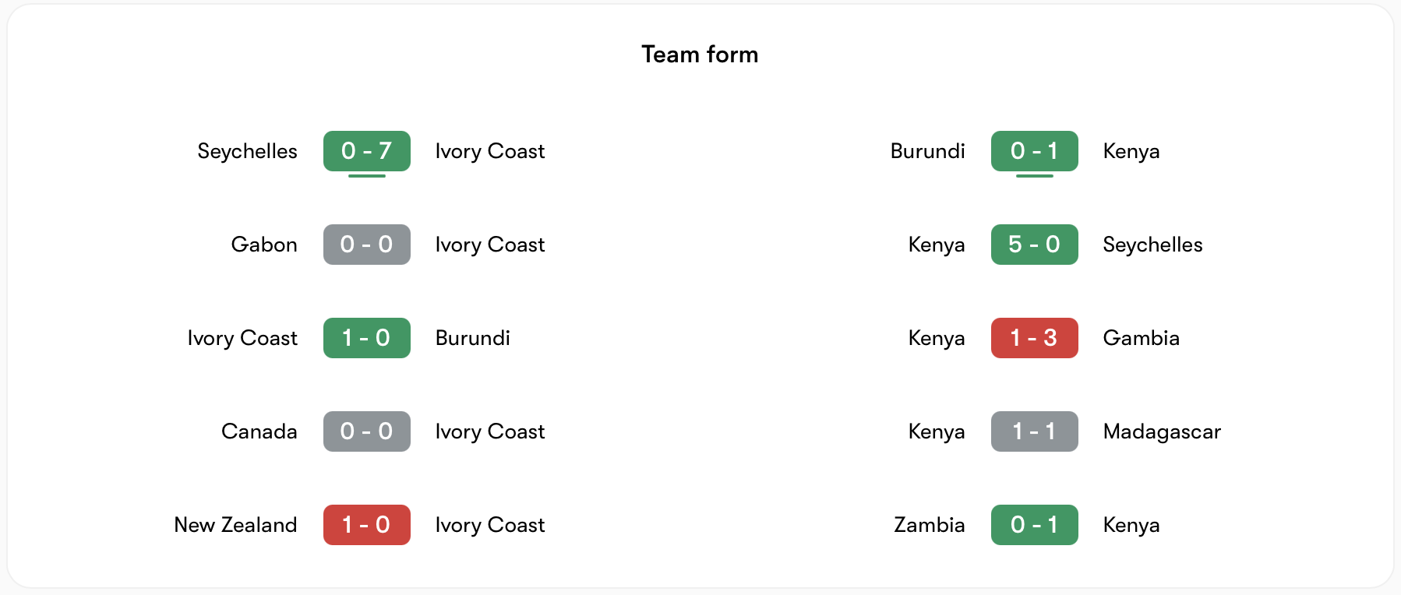Click the Gambia team name
This screenshot has width=1401, height=595.
coord(1141,338)
